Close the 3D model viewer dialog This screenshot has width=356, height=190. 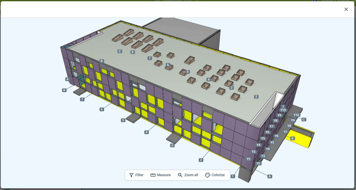coord(346,9)
